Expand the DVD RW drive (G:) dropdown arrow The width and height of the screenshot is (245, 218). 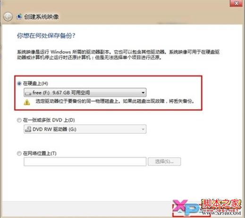click(143, 129)
